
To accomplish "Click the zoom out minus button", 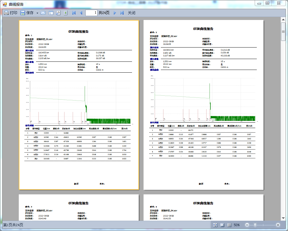I will pos(247,225).
